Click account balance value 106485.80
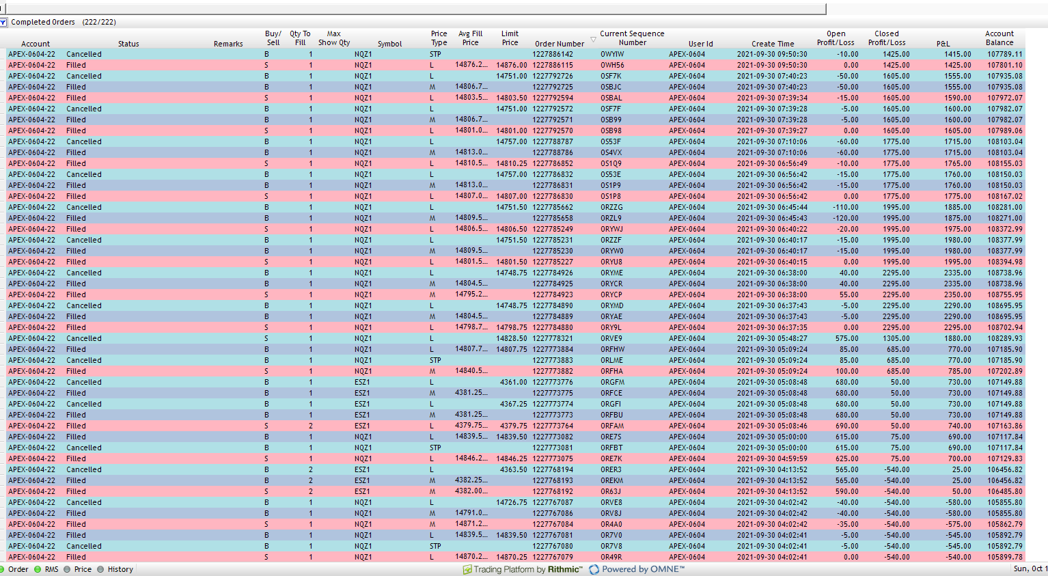This screenshot has width=1048, height=576. point(1004,491)
